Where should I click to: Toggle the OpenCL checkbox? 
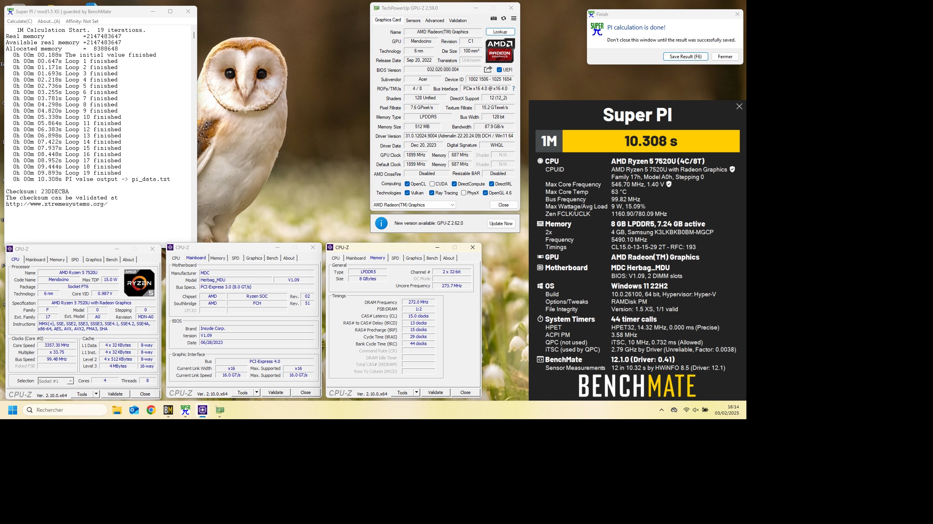click(407, 184)
